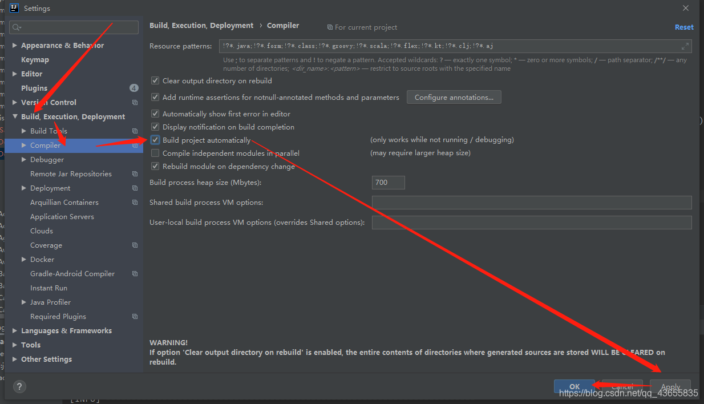Expand the Java Profiler node arrow
704x404 pixels.
(x=24, y=302)
